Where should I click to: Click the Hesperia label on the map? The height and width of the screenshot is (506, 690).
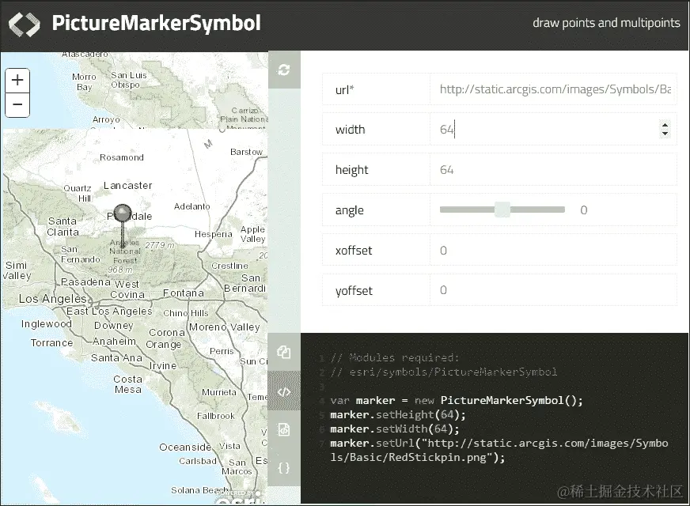[214, 234]
